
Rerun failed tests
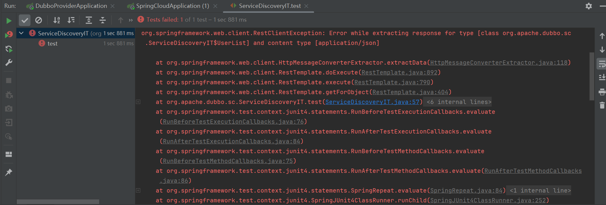click(9, 34)
